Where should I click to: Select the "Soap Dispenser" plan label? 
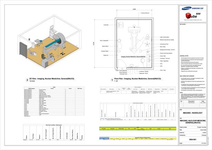(x=123, y=72)
